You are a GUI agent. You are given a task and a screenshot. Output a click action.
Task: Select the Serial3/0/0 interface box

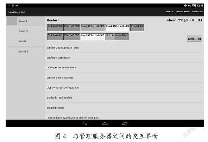point(137,28)
